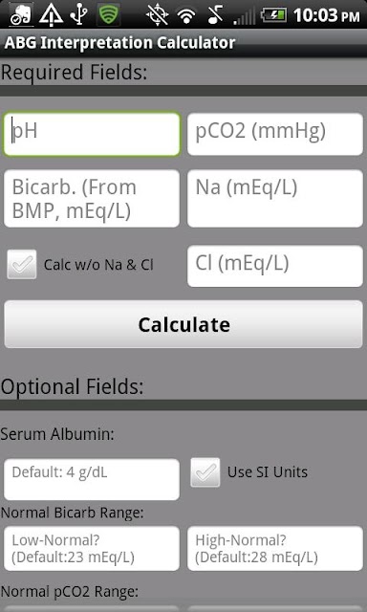Tap the USB connection status icon
The height and width of the screenshot is (612, 367).
tap(79, 15)
